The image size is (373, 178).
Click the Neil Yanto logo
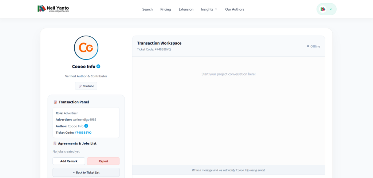53,9
